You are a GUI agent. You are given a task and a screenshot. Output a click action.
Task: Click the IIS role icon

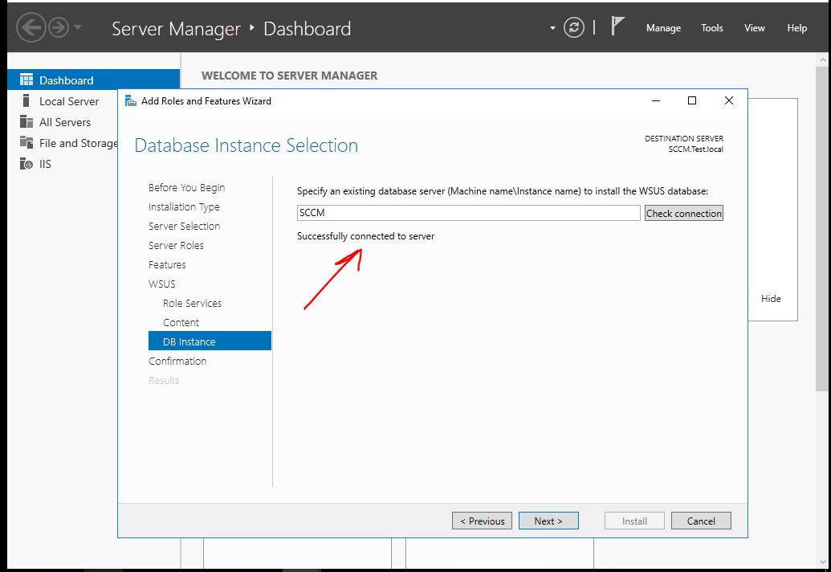[x=26, y=164]
